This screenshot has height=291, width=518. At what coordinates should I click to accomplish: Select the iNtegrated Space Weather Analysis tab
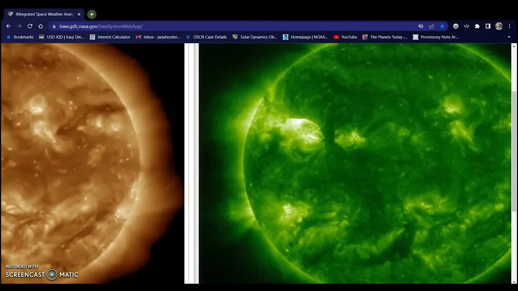pyautogui.click(x=44, y=14)
